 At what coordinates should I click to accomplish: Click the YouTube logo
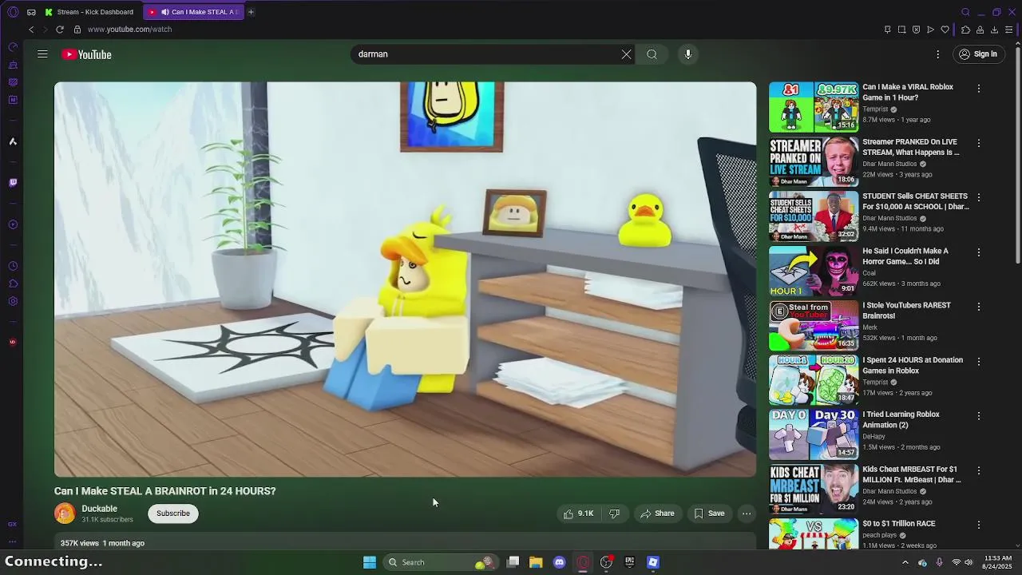point(86,54)
